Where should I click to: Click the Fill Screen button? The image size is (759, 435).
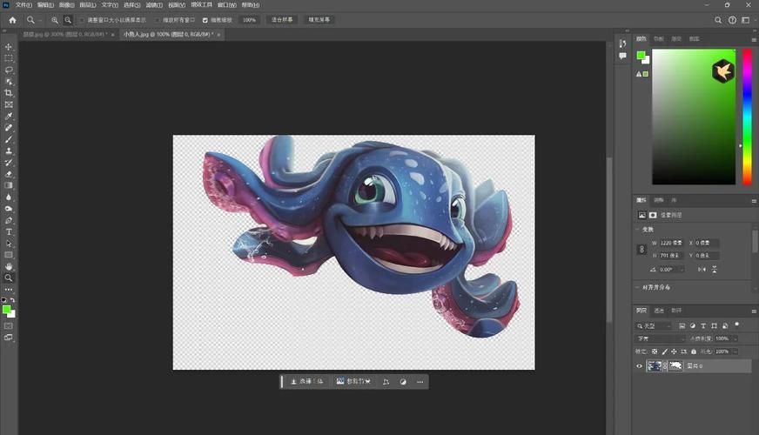319,20
